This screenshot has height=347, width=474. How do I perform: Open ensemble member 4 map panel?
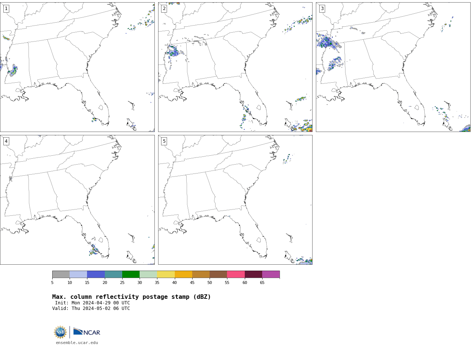[x=77, y=200]
